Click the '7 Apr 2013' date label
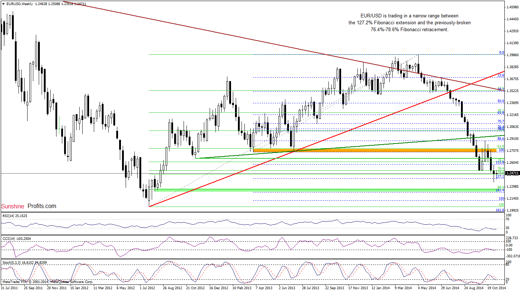520x291 pixels. tap(264, 288)
